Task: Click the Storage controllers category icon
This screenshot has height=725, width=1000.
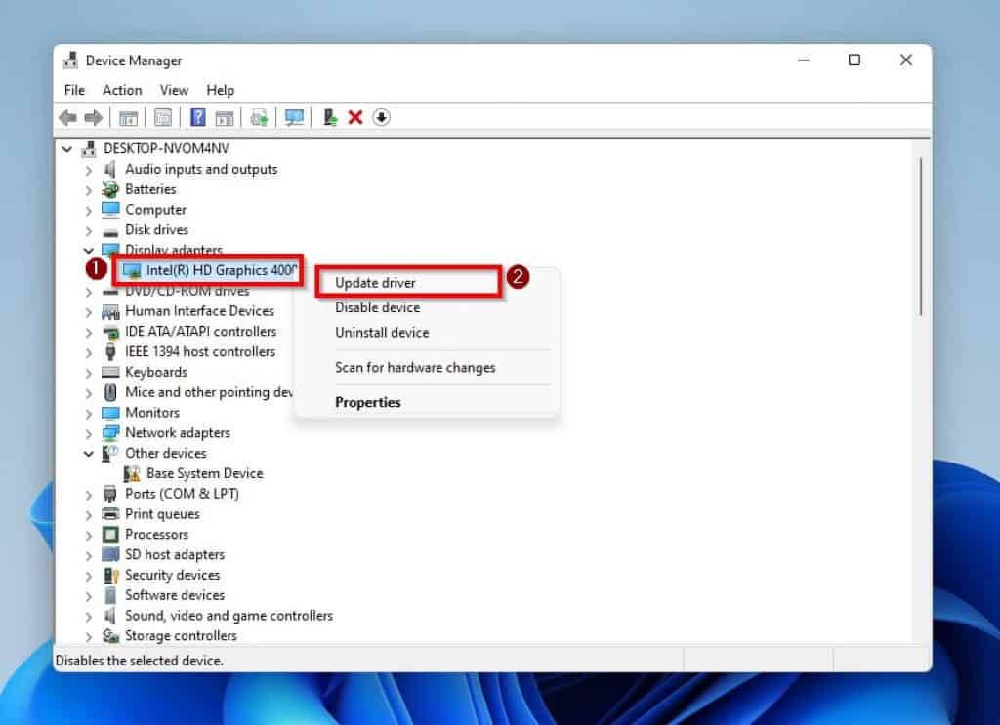Action: (110, 636)
